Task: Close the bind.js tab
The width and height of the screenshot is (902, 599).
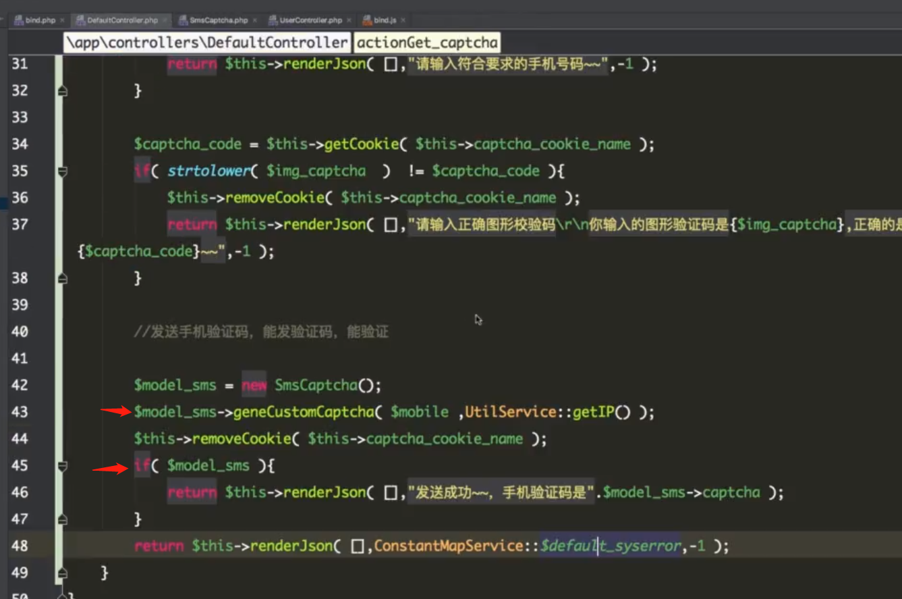Action: point(403,21)
